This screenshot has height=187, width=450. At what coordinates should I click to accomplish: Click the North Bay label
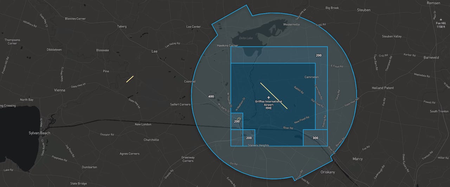click(27, 100)
